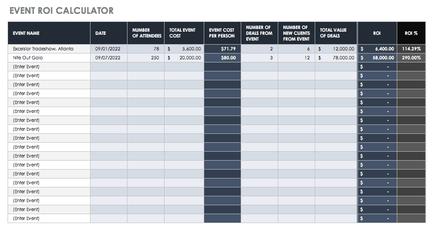Click the Total Event Cost header
Viewport: 436px width, 236px height.
coord(182,33)
